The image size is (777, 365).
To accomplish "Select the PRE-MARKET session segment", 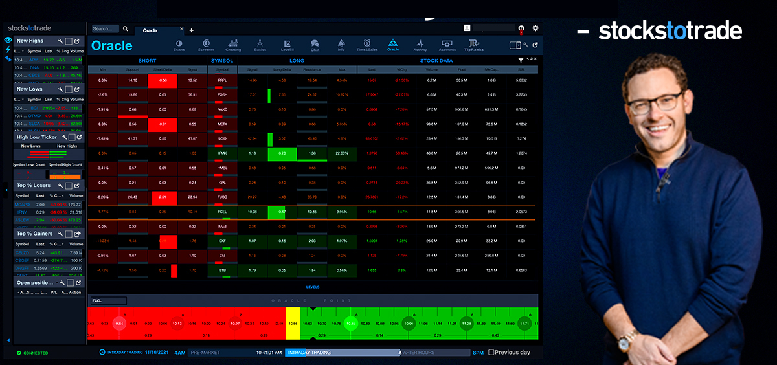I will click(236, 353).
